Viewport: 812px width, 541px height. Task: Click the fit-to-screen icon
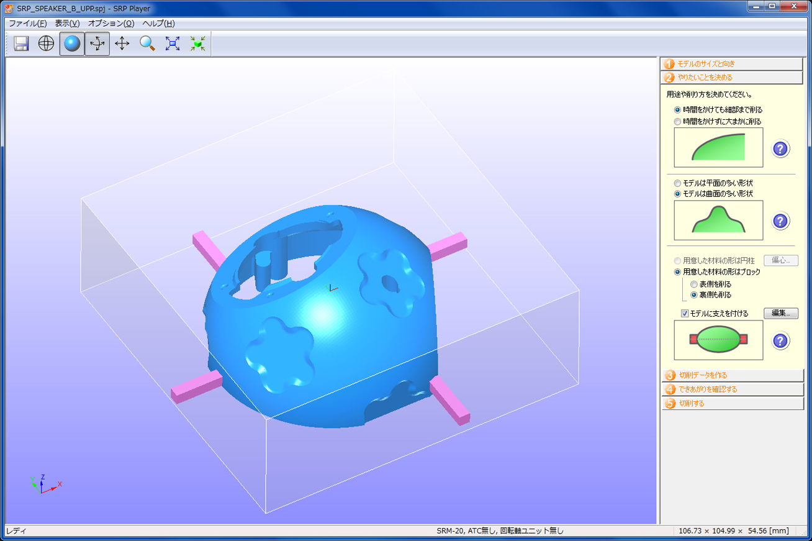point(173,43)
